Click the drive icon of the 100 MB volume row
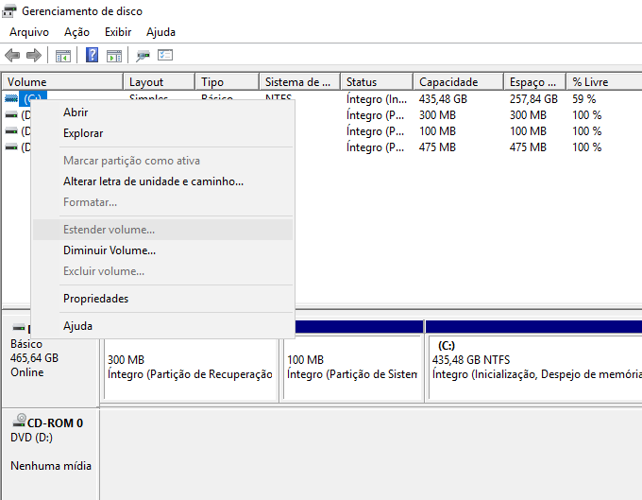The image size is (642, 500). pos(11,131)
